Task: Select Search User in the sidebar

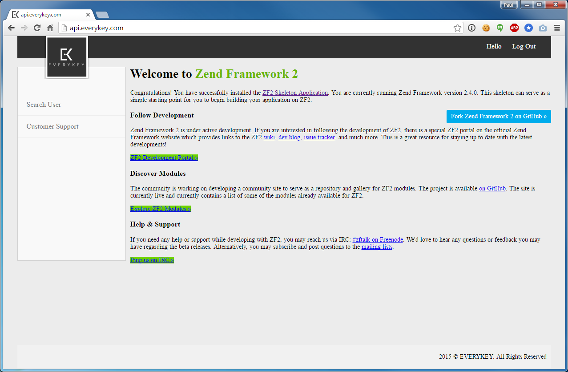Action: pyautogui.click(x=44, y=105)
